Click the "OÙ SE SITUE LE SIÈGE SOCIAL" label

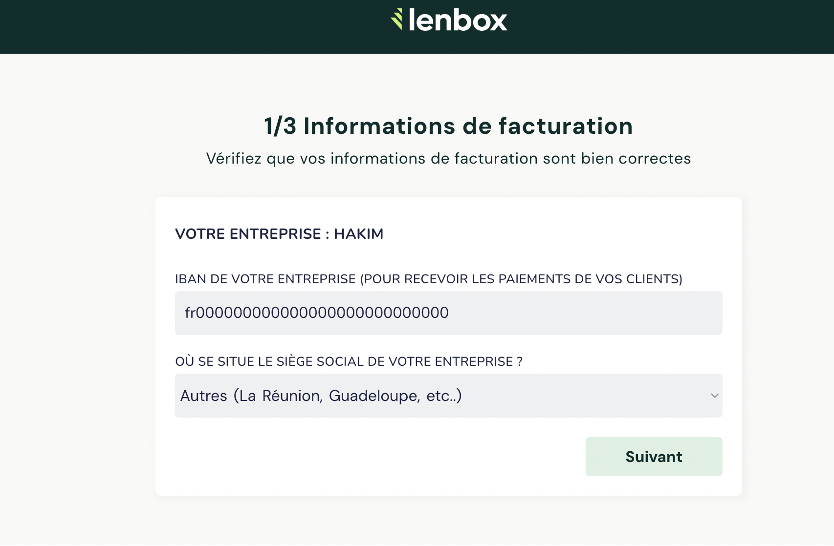click(x=349, y=361)
